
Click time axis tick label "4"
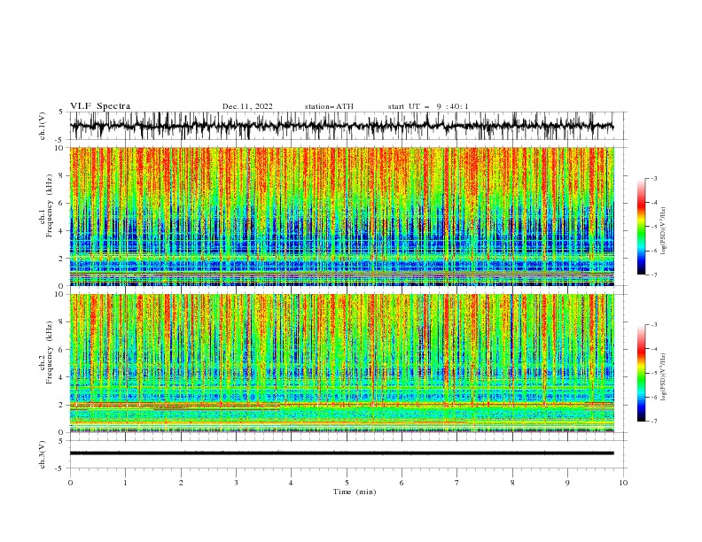click(291, 483)
